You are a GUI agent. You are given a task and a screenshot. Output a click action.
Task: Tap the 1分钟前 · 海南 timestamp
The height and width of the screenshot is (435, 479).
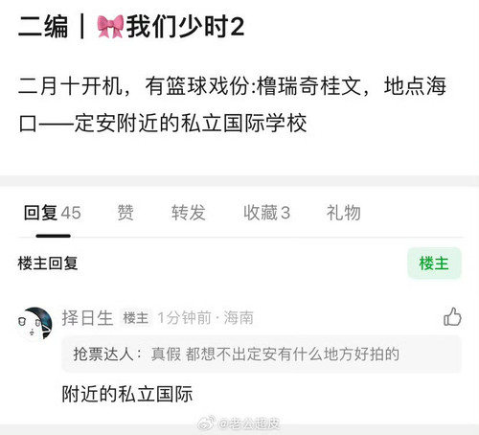tap(206, 318)
